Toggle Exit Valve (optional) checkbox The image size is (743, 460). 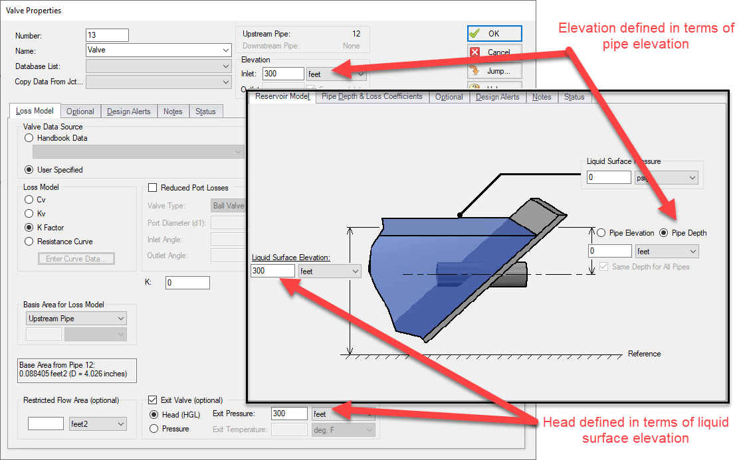click(153, 400)
